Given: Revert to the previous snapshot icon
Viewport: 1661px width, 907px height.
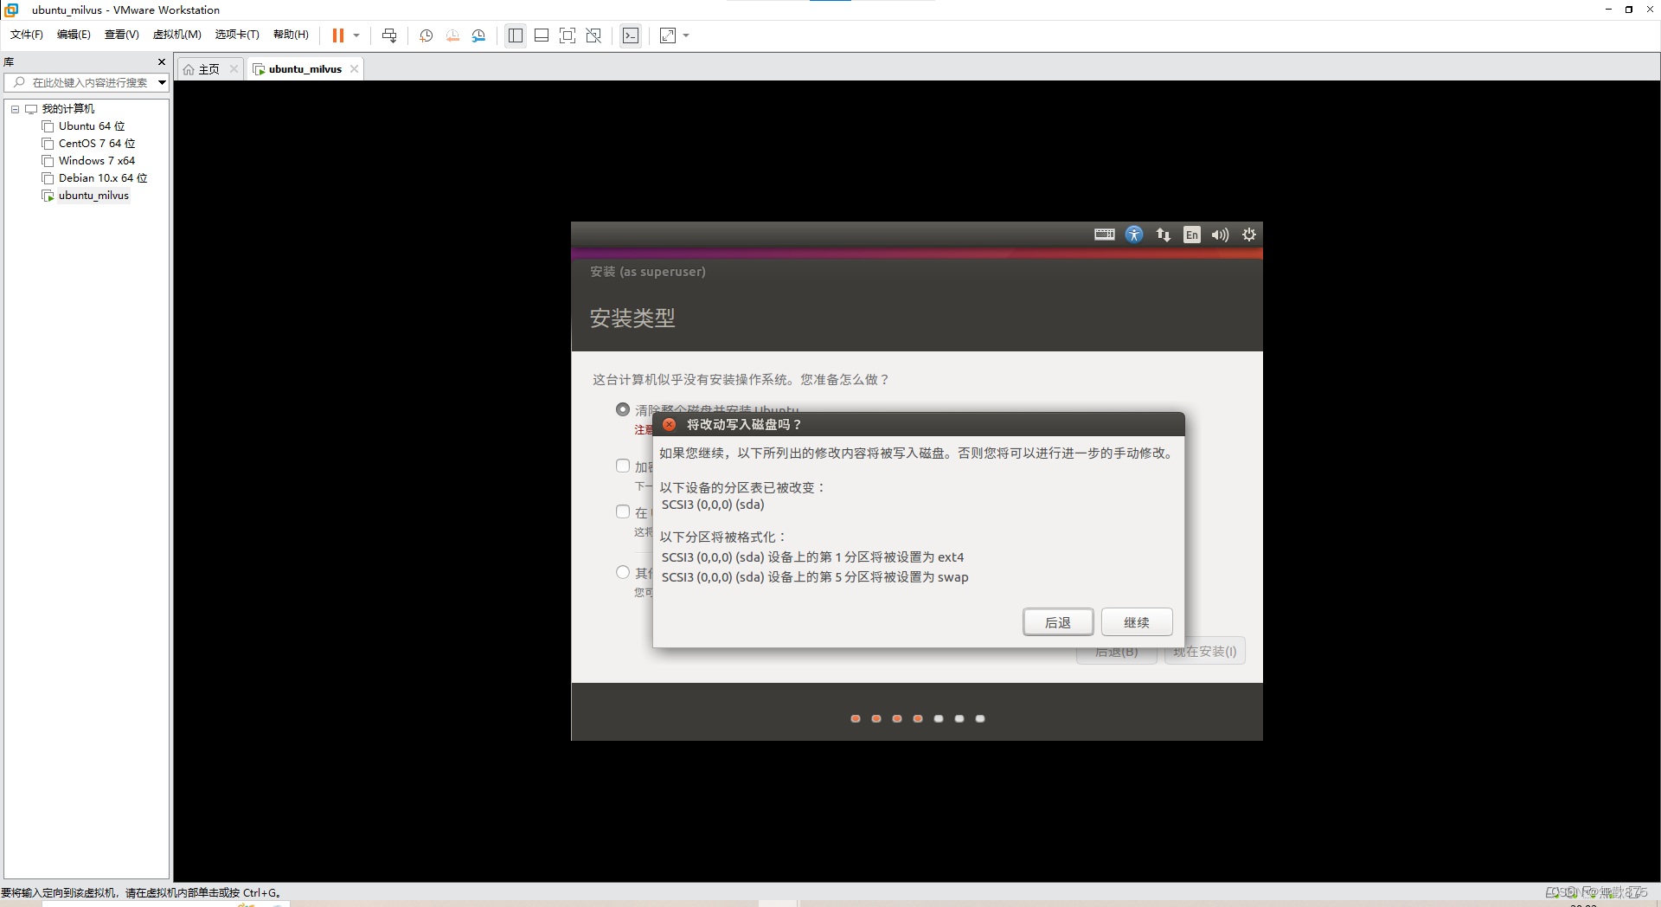Looking at the screenshot, I should [x=452, y=35].
